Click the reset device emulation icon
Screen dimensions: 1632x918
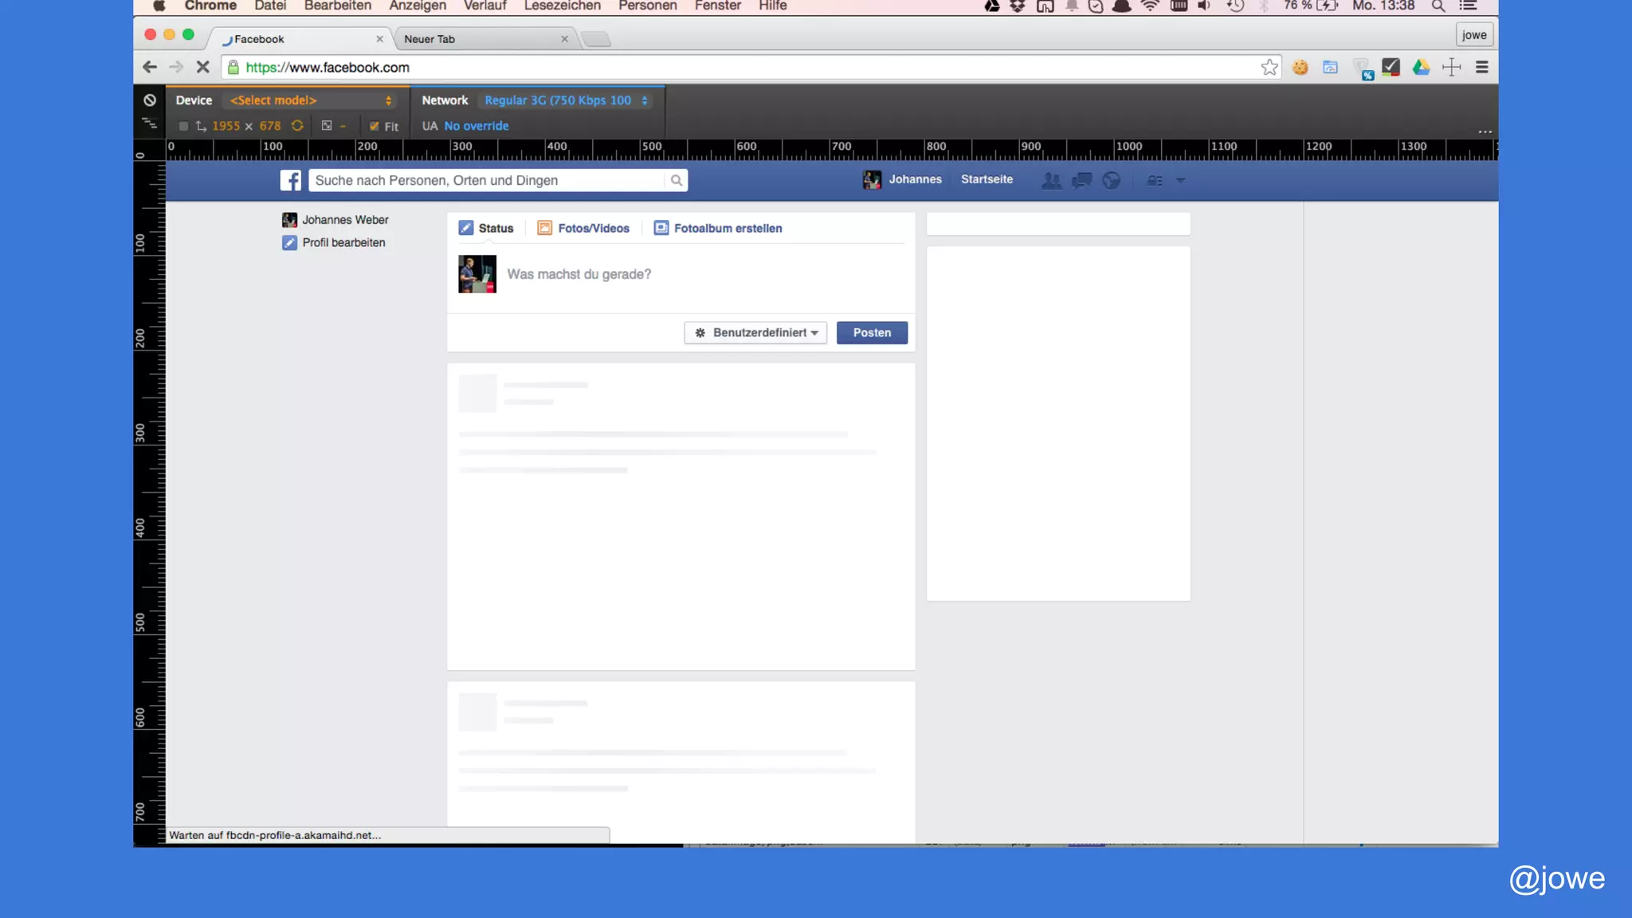[150, 100]
